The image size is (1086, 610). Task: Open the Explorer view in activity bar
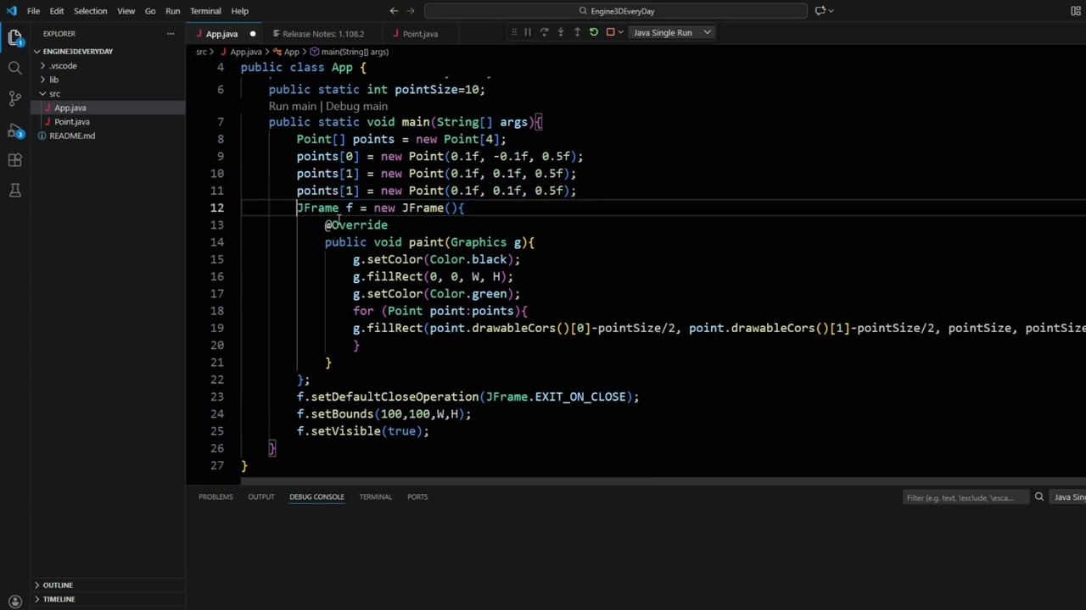[15, 37]
